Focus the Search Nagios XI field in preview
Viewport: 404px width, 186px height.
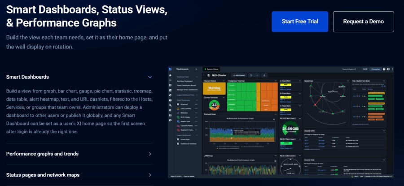tap(349, 69)
